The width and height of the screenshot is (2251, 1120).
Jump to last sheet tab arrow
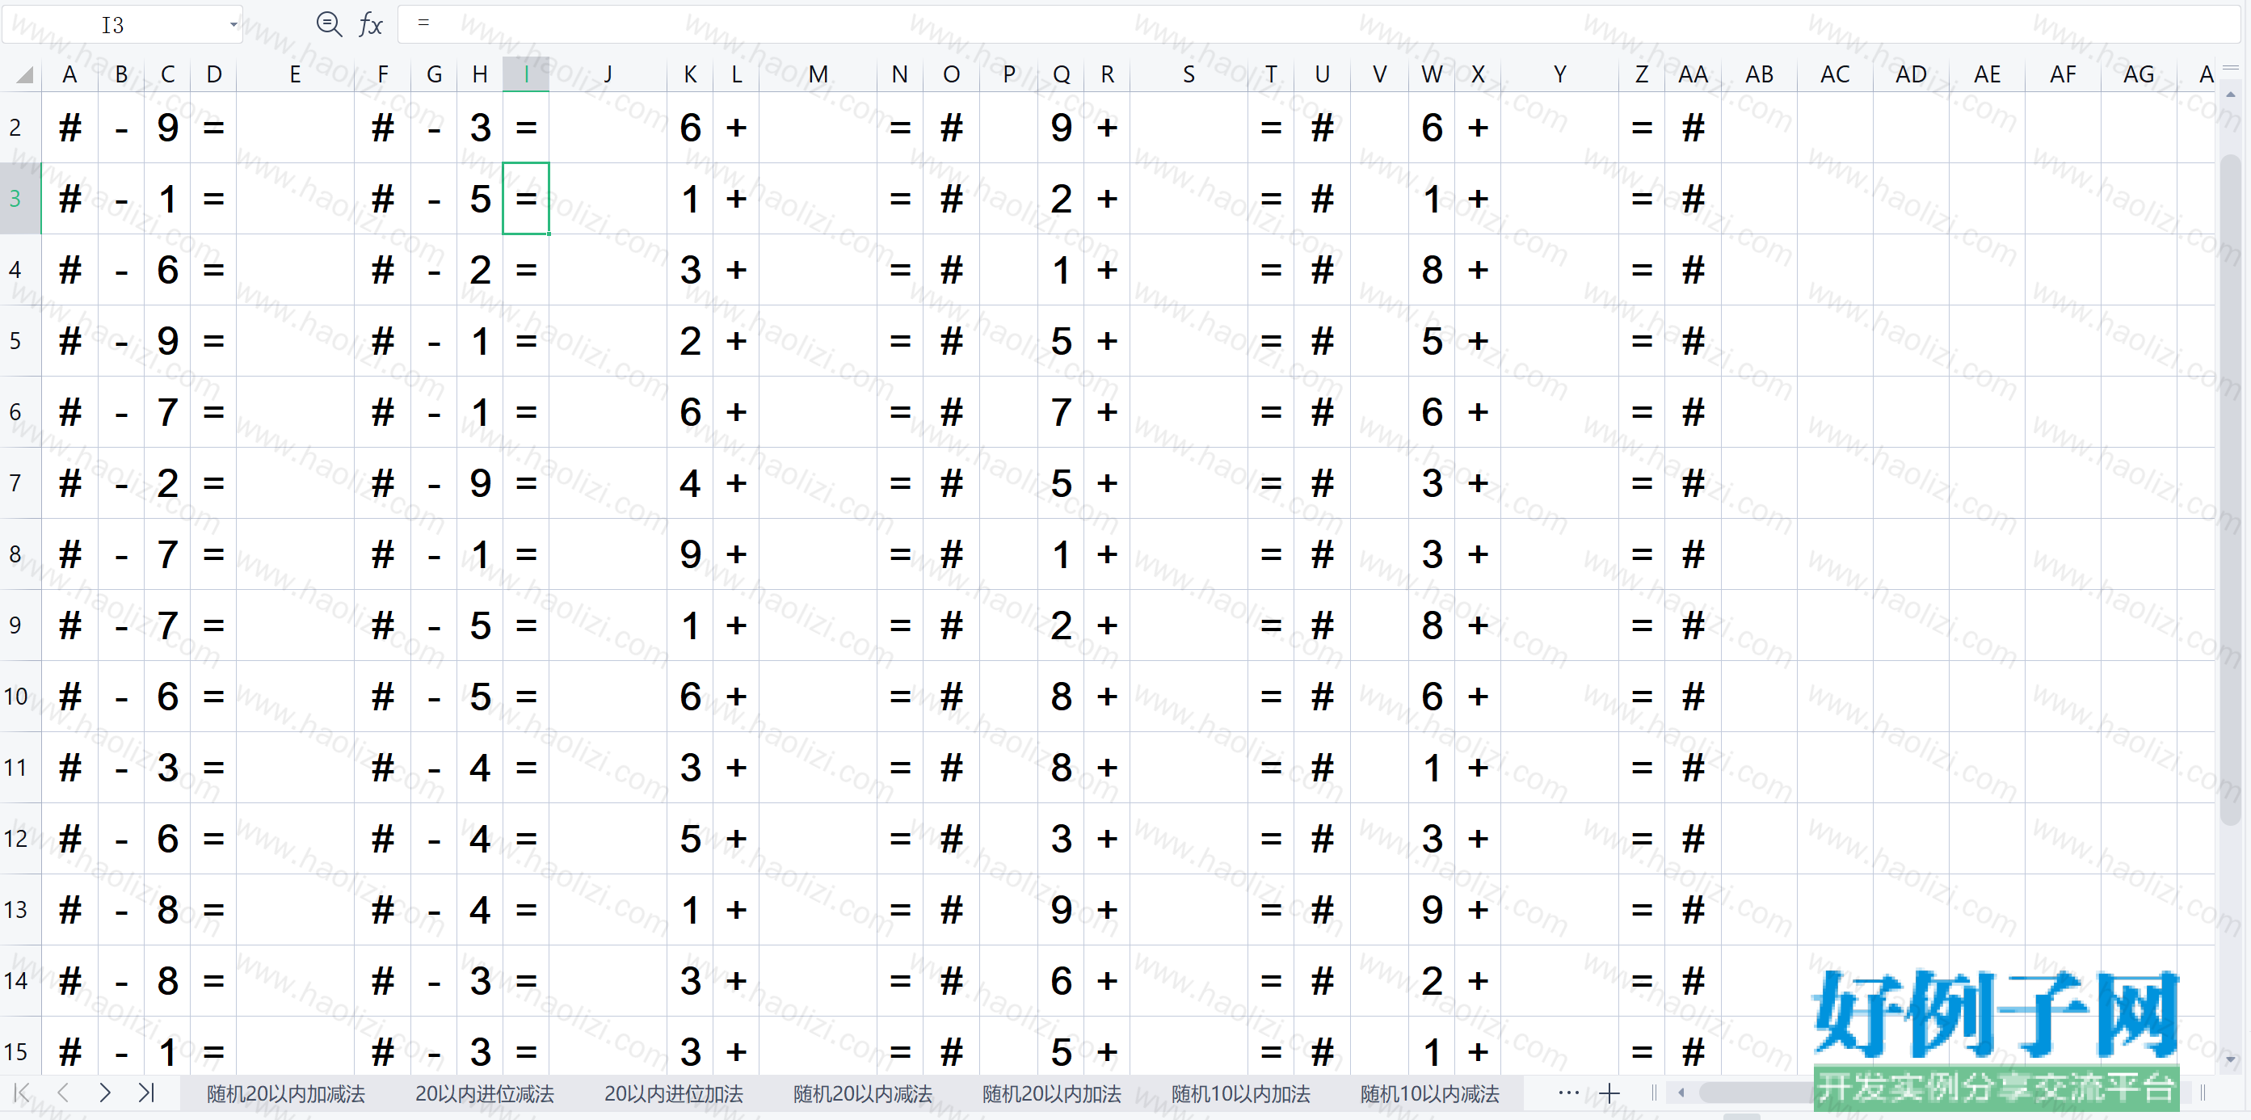pyautogui.click(x=146, y=1092)
